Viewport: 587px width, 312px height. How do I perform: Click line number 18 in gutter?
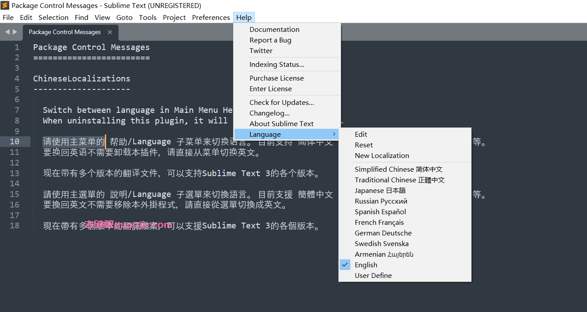[x=15, y=225]
